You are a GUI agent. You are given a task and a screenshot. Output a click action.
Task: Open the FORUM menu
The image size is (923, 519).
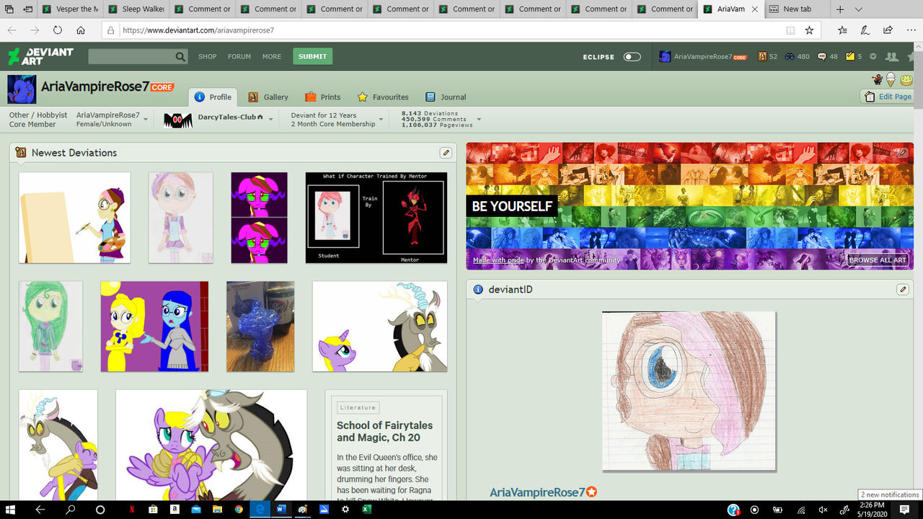239,56
